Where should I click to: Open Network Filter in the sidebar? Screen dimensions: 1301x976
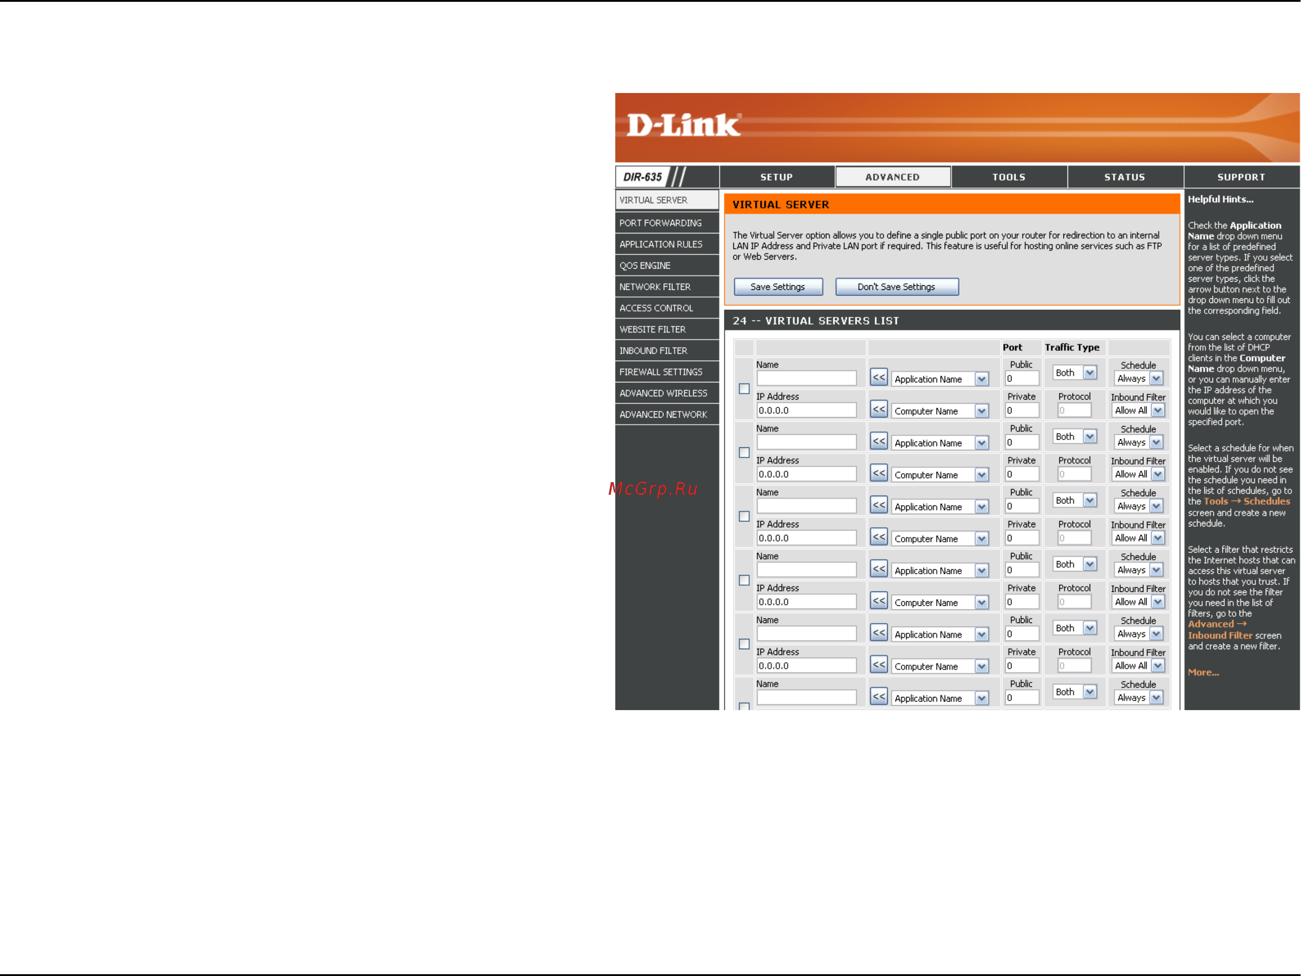(667, 287)
